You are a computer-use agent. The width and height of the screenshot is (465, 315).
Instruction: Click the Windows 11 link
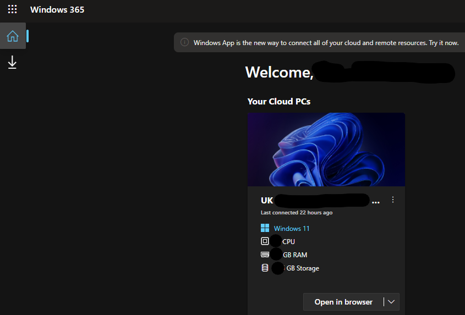point(292,229)
